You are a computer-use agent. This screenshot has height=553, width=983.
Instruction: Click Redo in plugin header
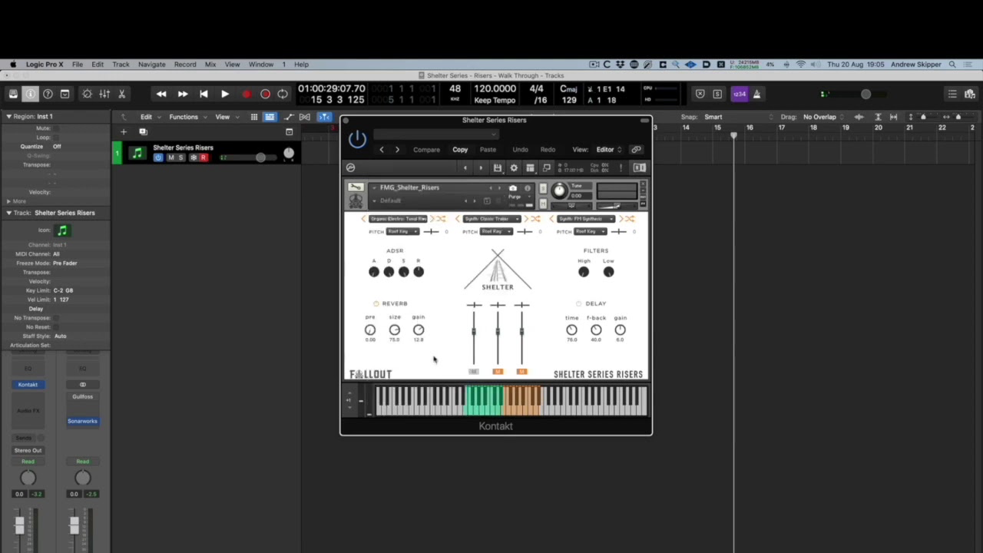point(548,150)
